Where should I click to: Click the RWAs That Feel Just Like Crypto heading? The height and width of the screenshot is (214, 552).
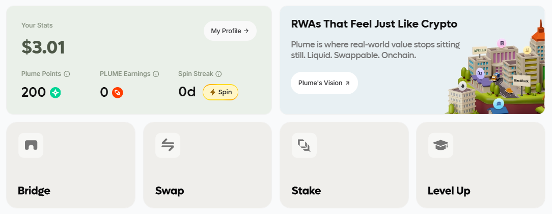[374, 24]
